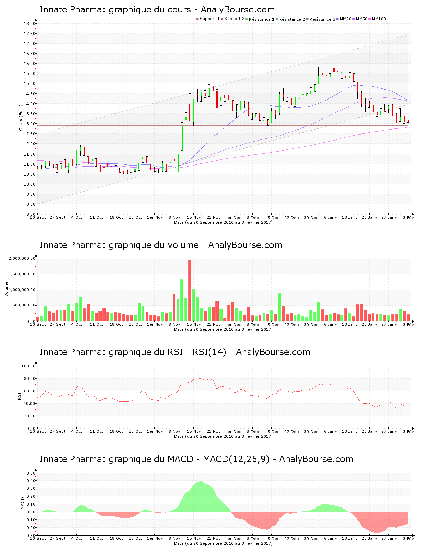Click the 'graphique du MACD - MACD(12,26,9)' title
428x553 pixels.
(197, 459)
